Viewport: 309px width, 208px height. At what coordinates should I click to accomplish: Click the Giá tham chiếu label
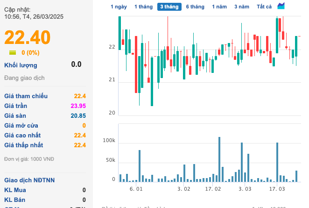(26, 96)
